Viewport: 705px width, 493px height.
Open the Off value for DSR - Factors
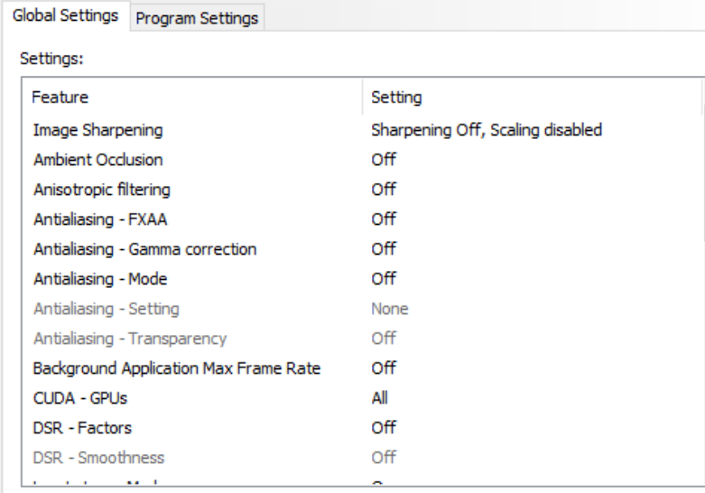pos(384,428)
